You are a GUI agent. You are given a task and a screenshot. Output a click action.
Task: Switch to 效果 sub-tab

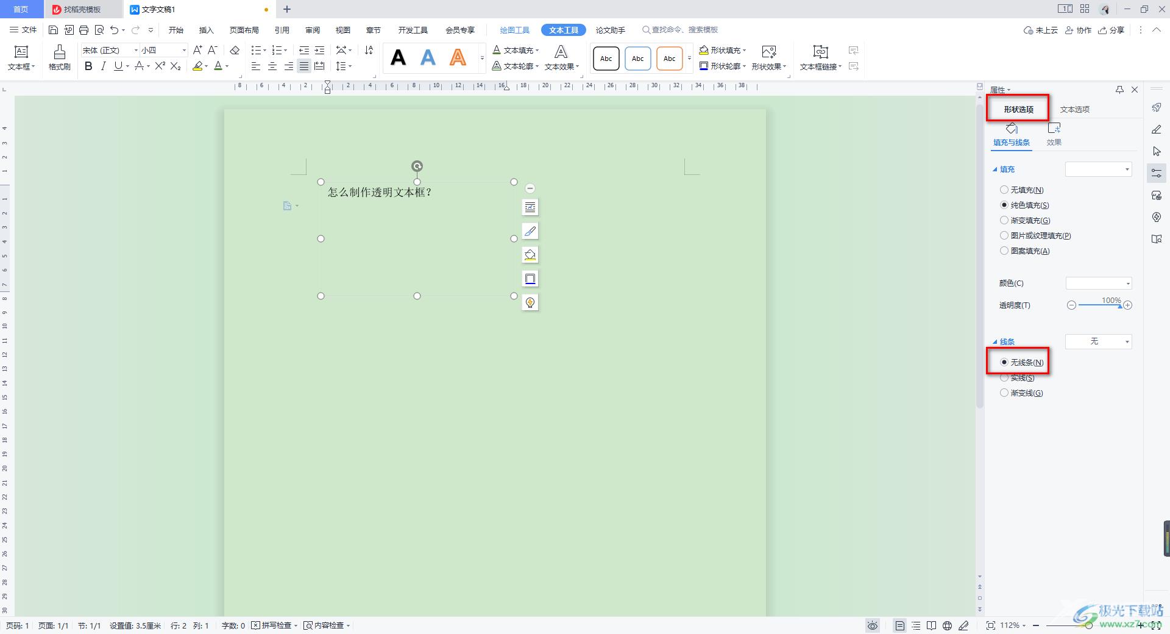tap(1054, 135)
